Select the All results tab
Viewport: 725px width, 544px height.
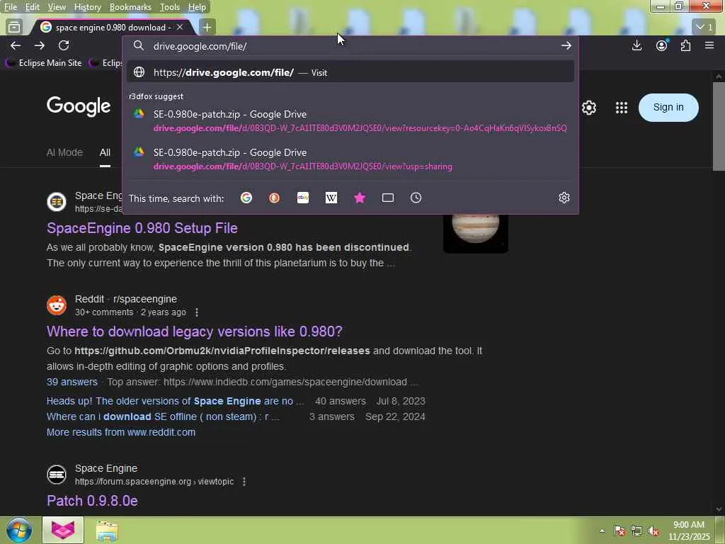pos(105,152)
